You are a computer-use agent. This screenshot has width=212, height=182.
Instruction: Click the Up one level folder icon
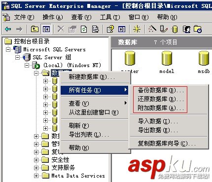[35, 29]
